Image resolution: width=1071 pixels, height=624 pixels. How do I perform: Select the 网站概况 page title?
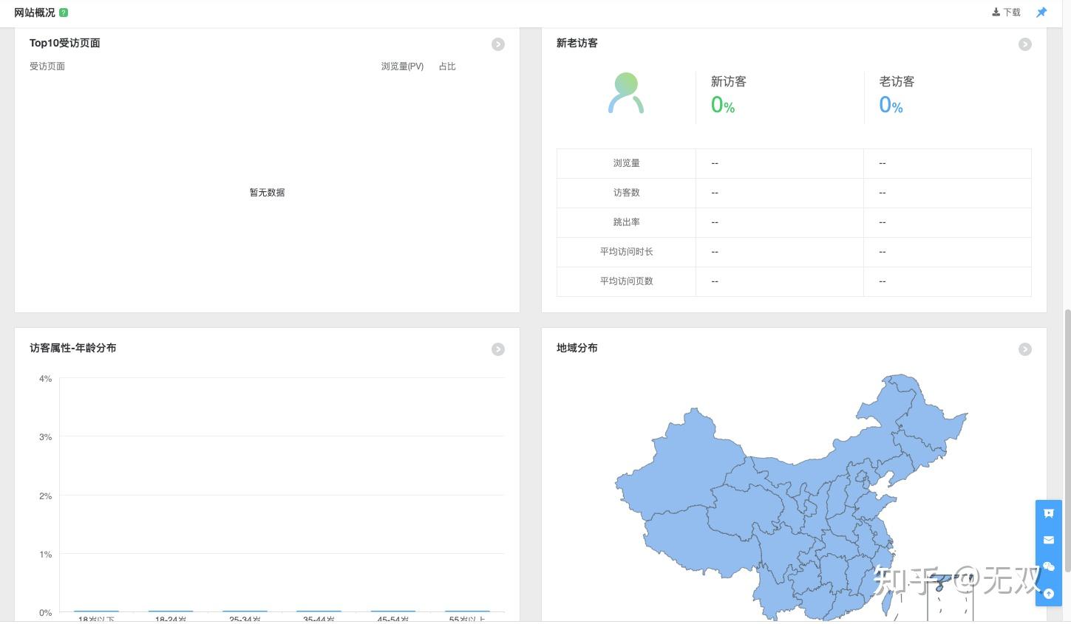33,12
